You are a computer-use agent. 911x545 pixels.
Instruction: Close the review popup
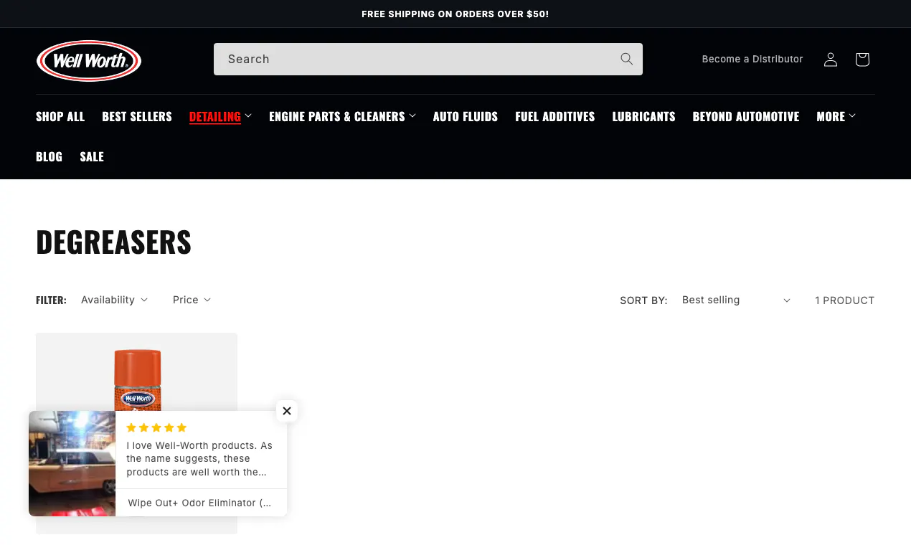click(286, 411)
